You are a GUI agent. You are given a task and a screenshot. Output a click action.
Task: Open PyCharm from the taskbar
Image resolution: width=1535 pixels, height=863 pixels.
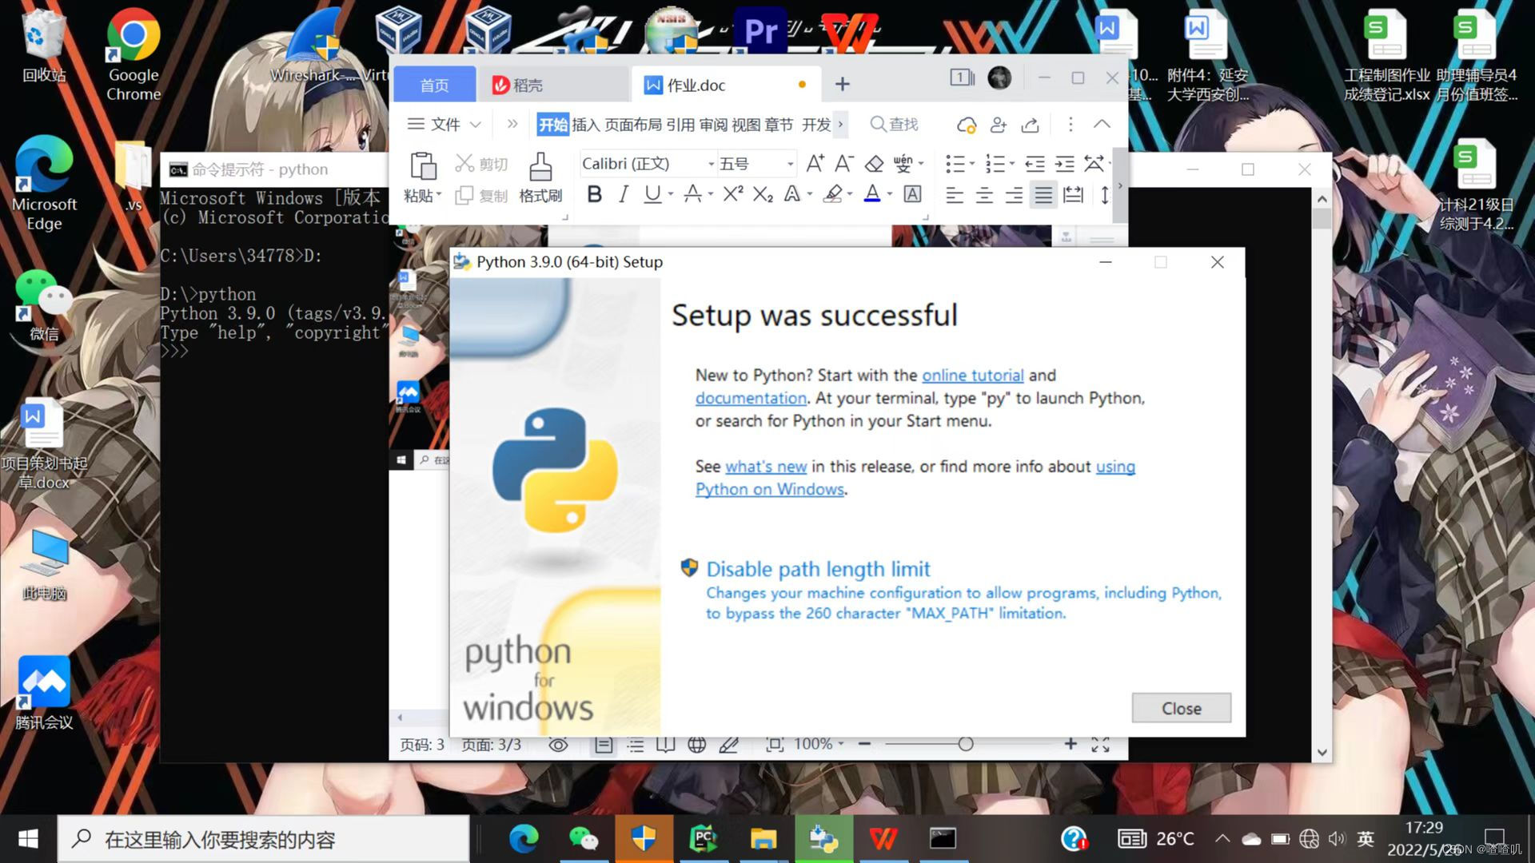[703, 838]
